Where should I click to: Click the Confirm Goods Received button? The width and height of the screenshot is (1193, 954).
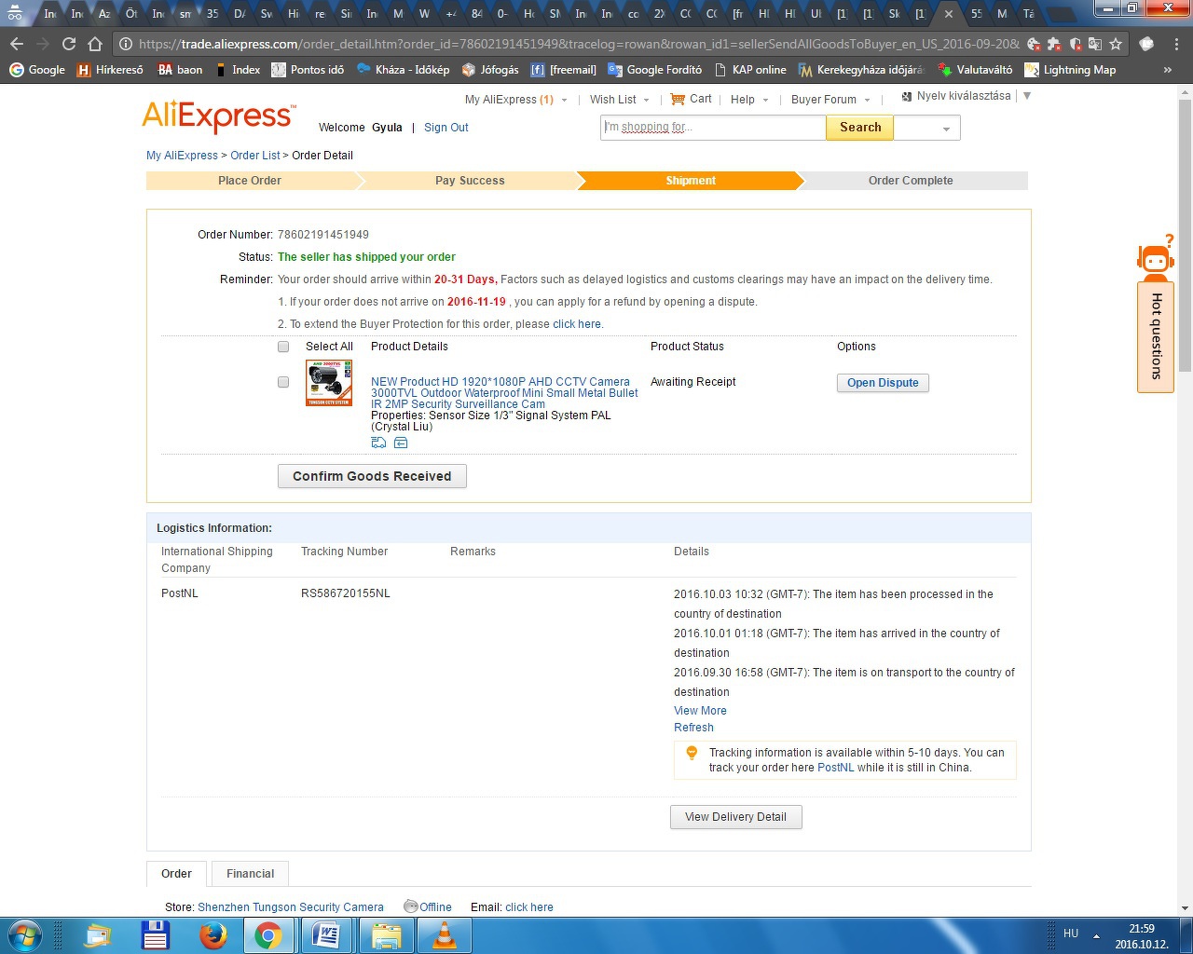point(372,476)
